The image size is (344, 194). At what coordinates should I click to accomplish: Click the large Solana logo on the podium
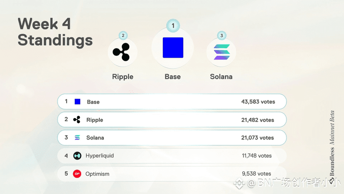click(x=221, y=52)
